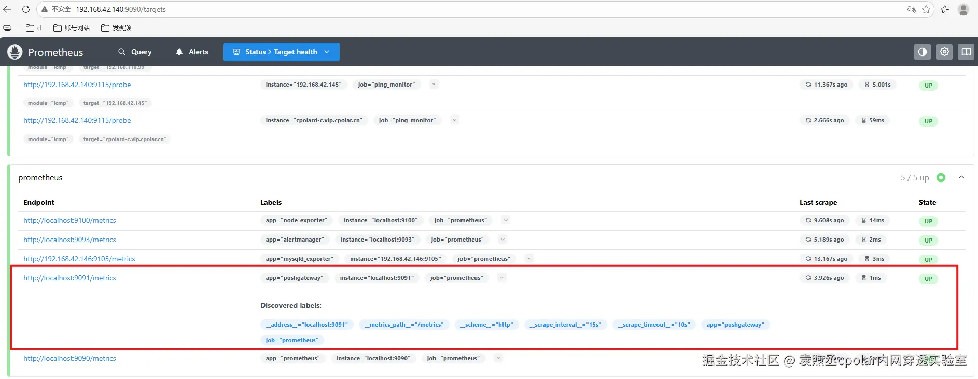Click the 14ms scrape duration badge
Viewport: 978px width, 379px height.
pyautogui.click(x=872, y=220)
